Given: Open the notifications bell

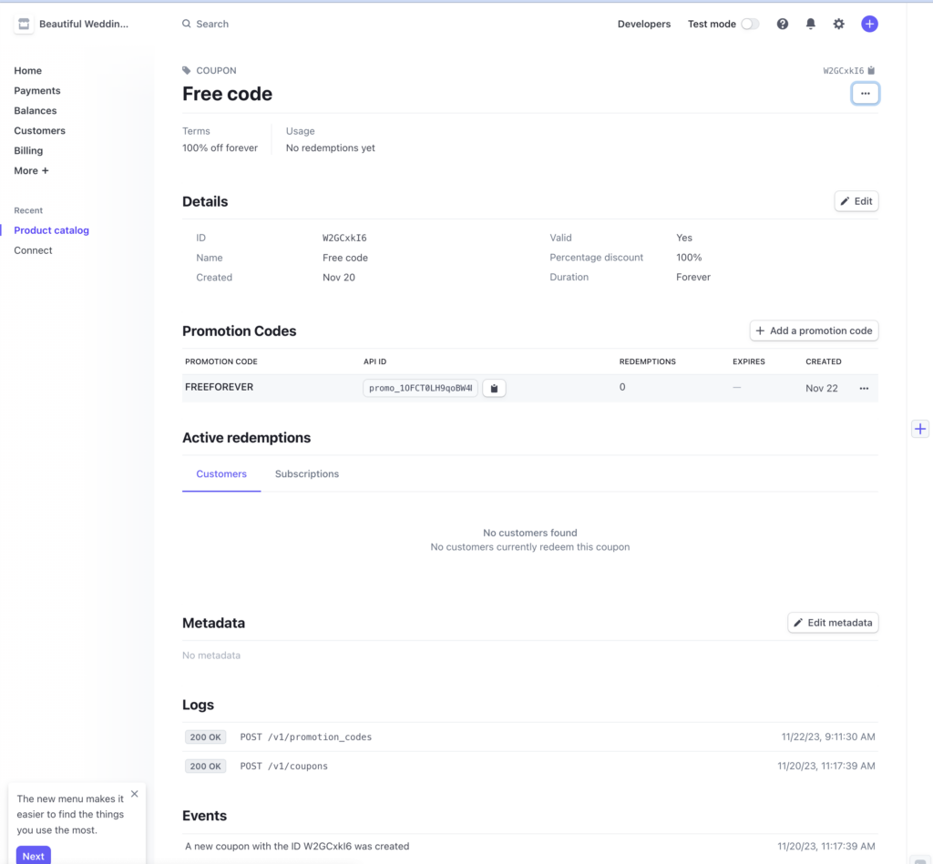Looking at the screenshot, I should (x=810, y=25).
